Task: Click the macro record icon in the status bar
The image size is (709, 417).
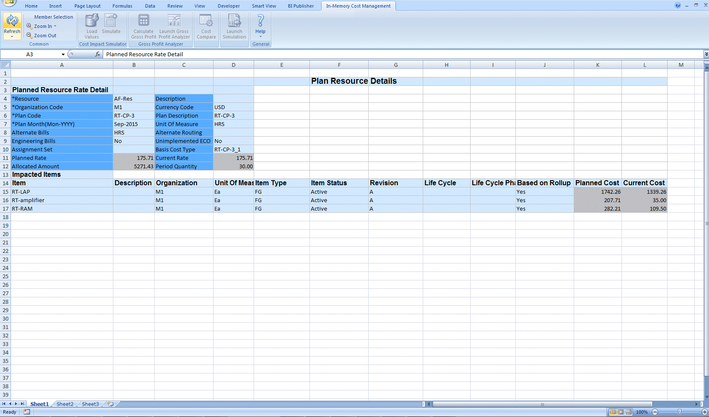Action: coord(27,412)
